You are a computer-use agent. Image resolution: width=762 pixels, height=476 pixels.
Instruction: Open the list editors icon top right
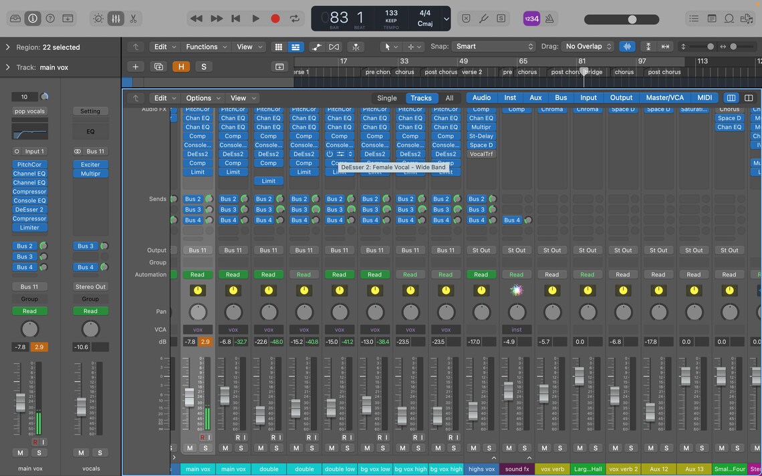(x=694, y=19)
